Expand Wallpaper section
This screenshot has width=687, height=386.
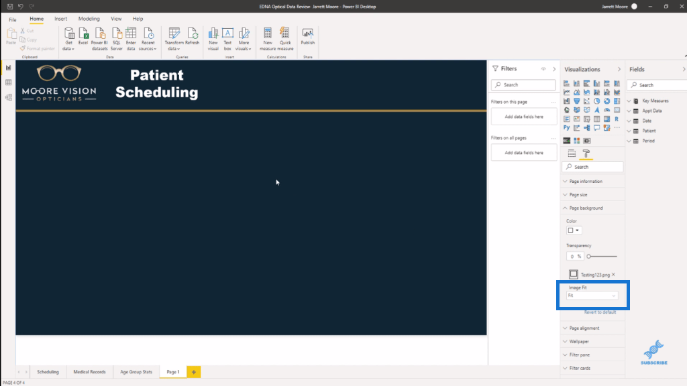point(592,341)
